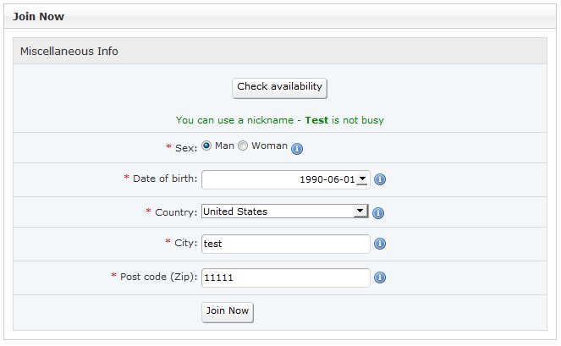Image resolution: width=561 pixels, height=346 pixels.
Task: Click the Check availability button
Action: point(279,87)
